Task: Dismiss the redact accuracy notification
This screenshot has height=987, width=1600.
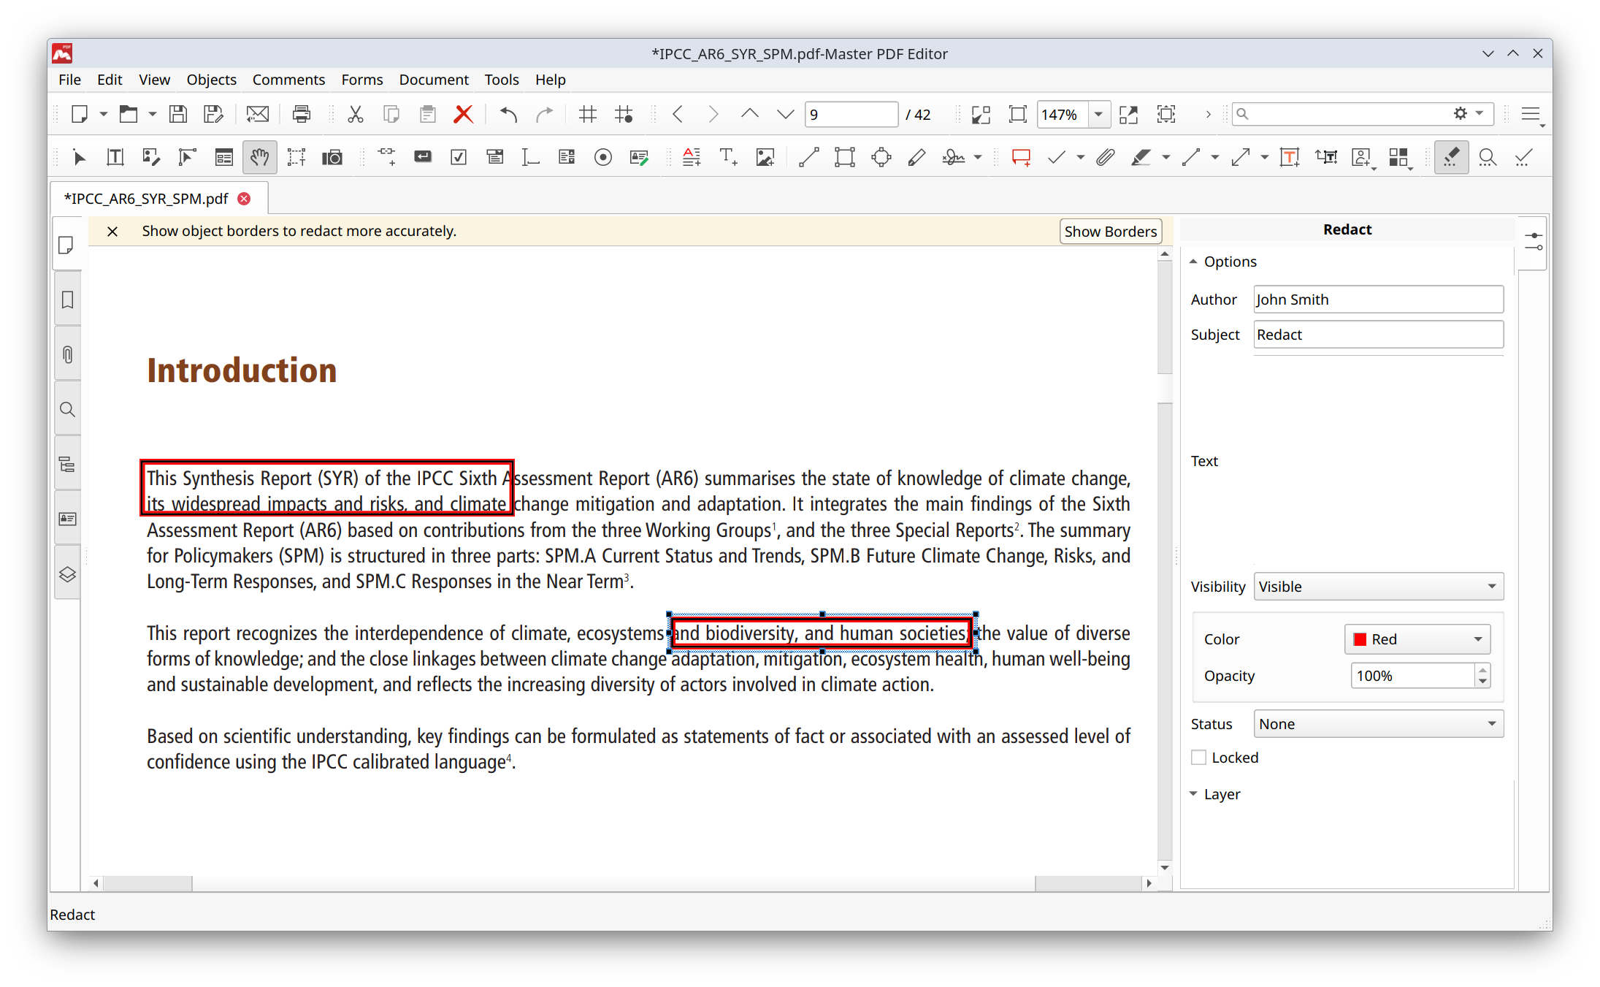Action: pos(112,231)
